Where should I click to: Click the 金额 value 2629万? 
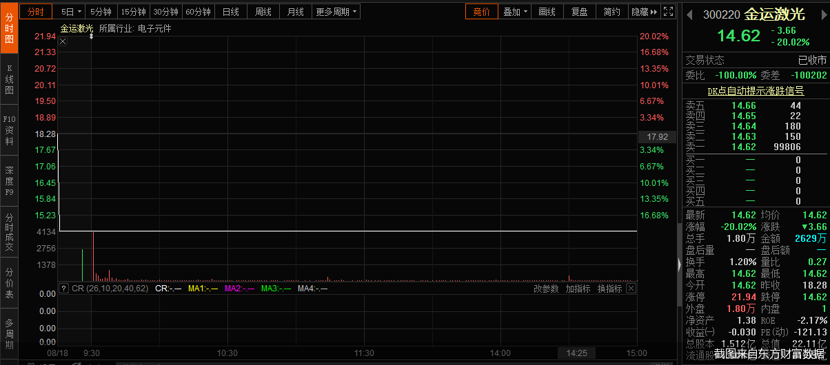pyautogui.click(x=811, y=238)
